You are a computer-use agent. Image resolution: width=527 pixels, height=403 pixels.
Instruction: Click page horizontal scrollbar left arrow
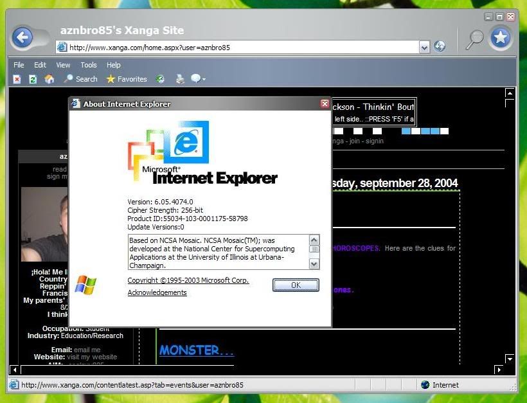(x=14, y=370)
